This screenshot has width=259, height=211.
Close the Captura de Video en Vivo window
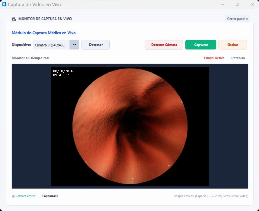[x=252, y=4]
